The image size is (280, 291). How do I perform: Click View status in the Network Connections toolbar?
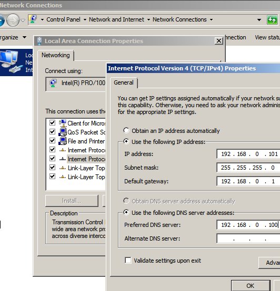click(x=267, y=37)
